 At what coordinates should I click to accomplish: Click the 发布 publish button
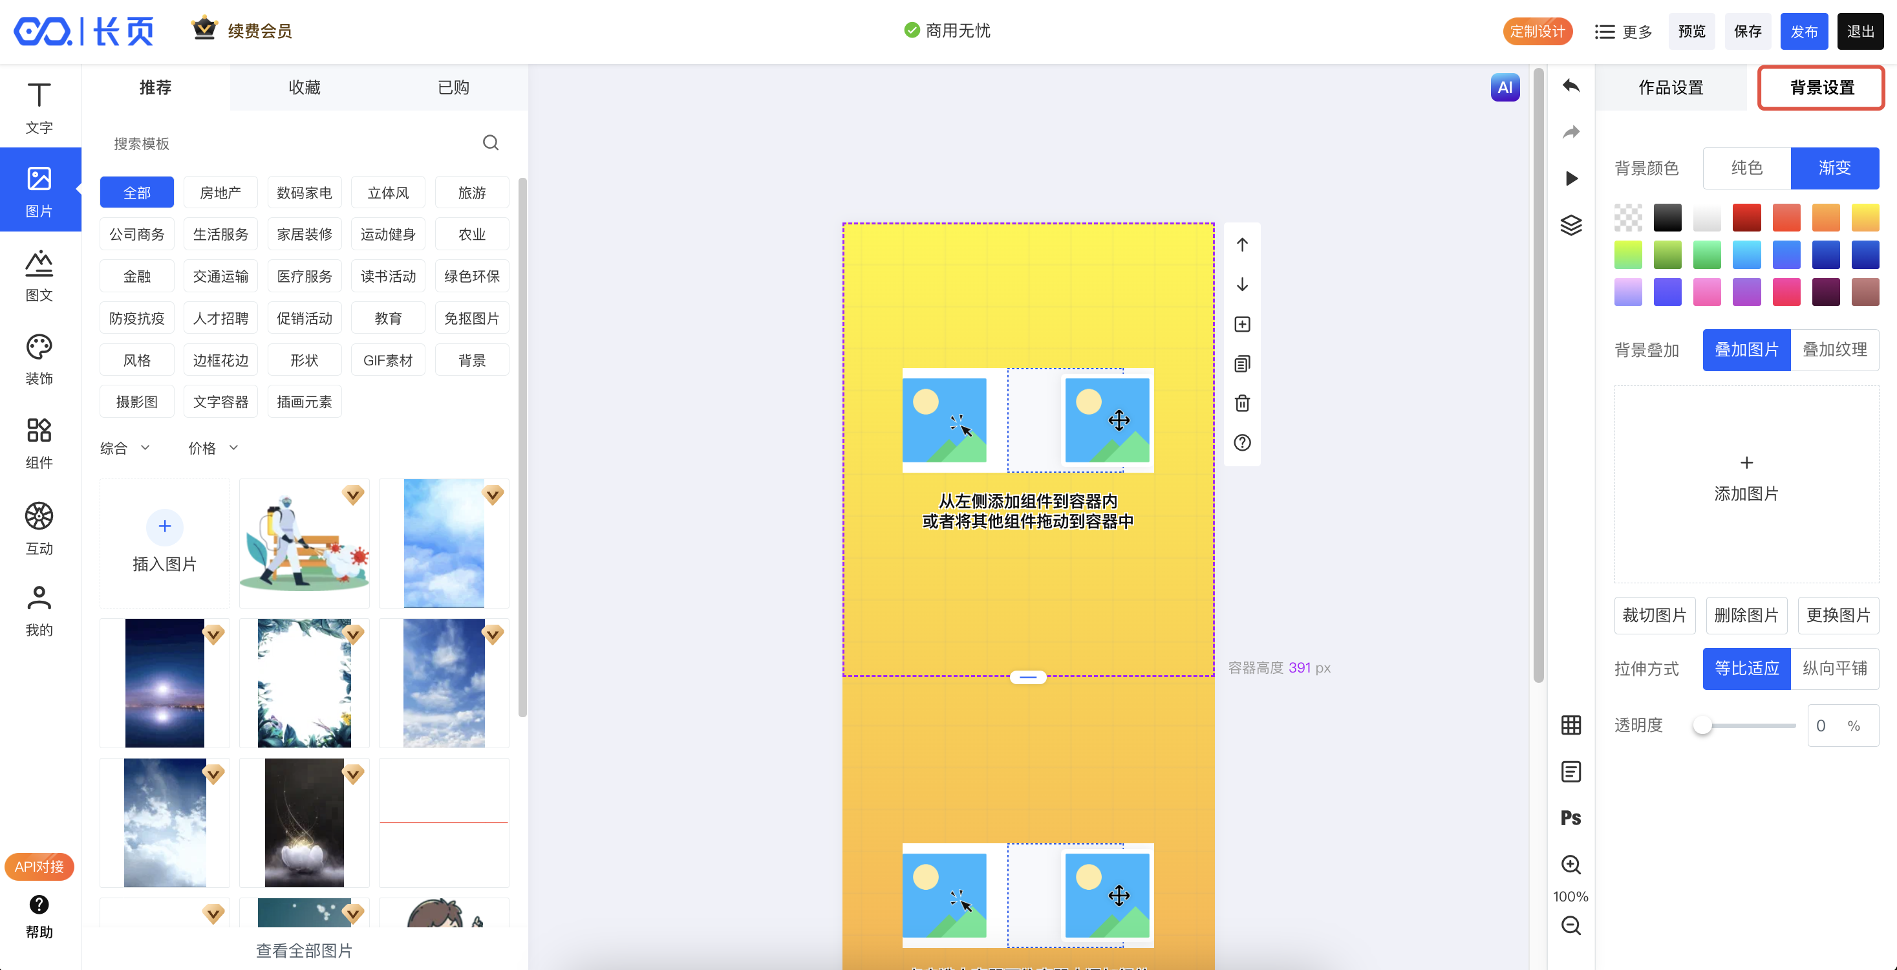pos(1803,32)
